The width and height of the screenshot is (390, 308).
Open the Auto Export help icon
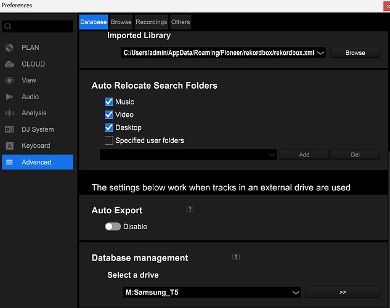click(190, 209)
